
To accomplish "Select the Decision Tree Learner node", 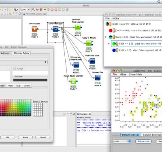I will 78,28.
